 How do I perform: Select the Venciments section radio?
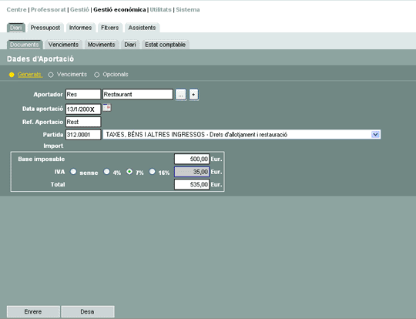click(51, 75)
